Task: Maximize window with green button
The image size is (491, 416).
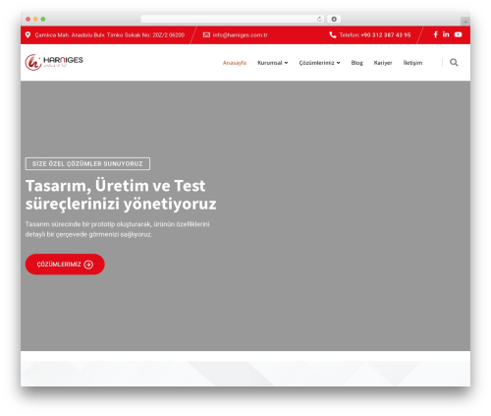Action: (43, 19)
